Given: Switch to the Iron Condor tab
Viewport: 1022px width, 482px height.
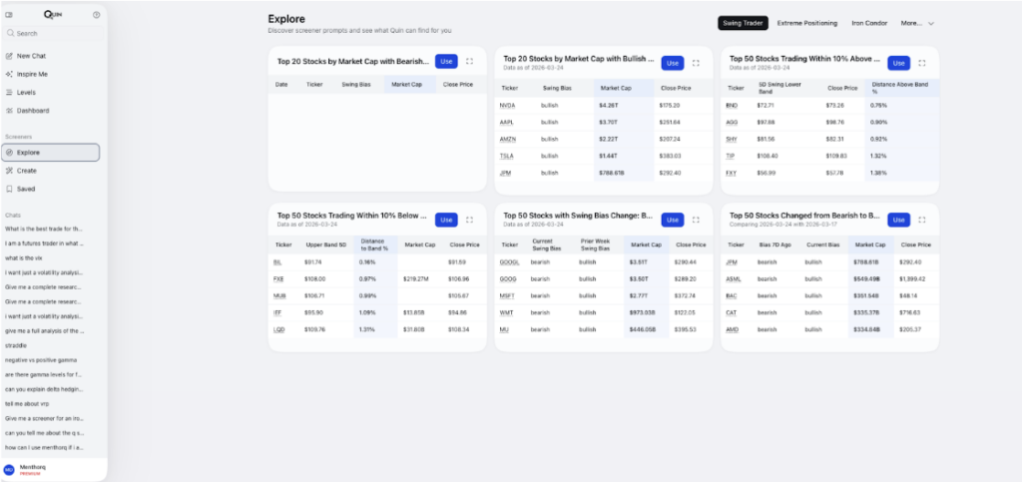Looking at the screenshot, I should point(869,23).
